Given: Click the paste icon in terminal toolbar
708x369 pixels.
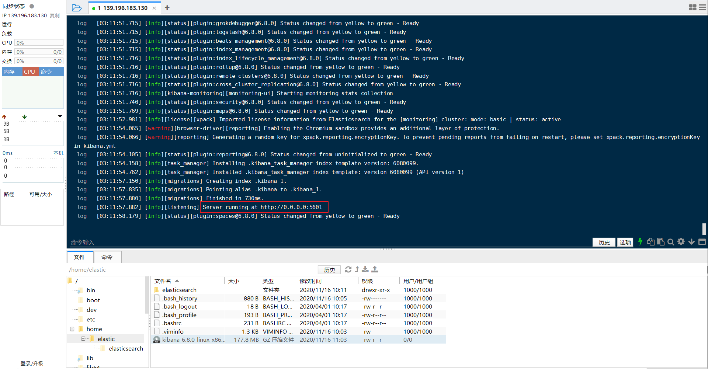Looking at the screenshot, I should click(x=661, y=242).
